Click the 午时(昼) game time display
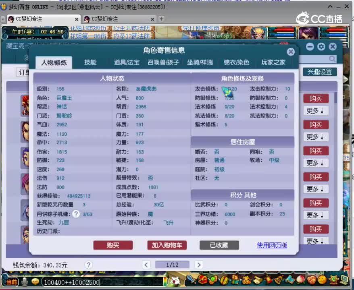This screenshot has width=354, height=290. [23, 32]
